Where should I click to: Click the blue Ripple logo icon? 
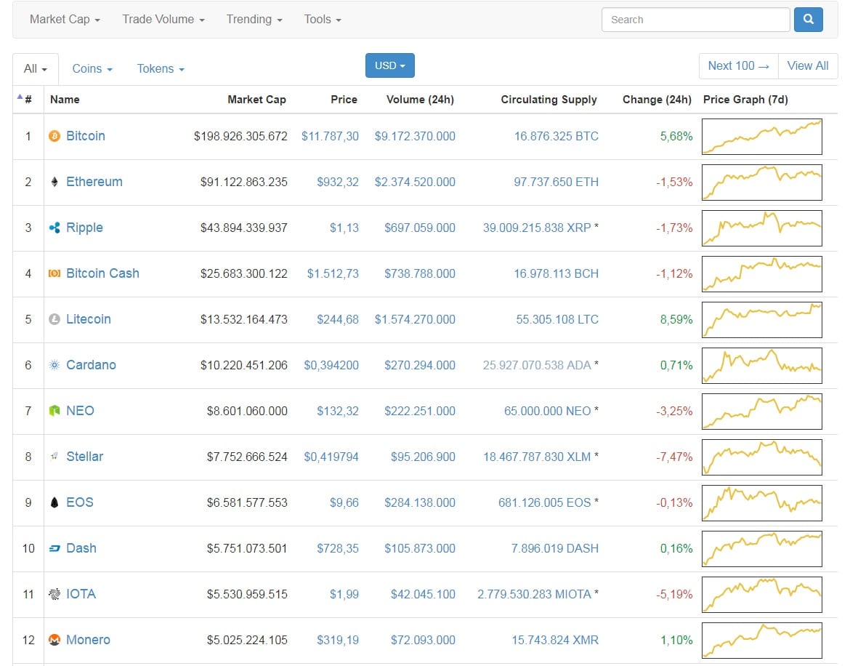pyautogui.click(x=54, y=228)
